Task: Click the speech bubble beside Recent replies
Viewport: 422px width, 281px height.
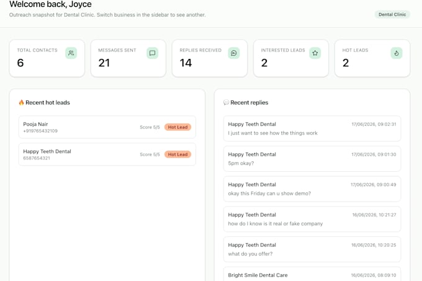Action: [x=226, y=102]
